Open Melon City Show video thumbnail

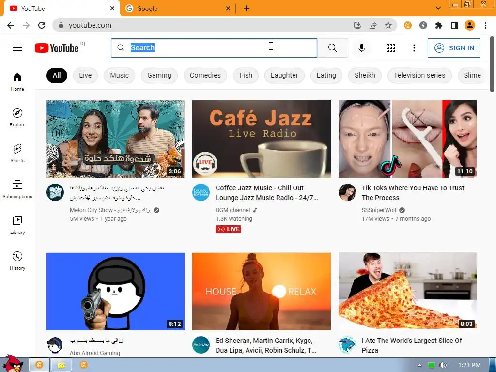point(115,139)
